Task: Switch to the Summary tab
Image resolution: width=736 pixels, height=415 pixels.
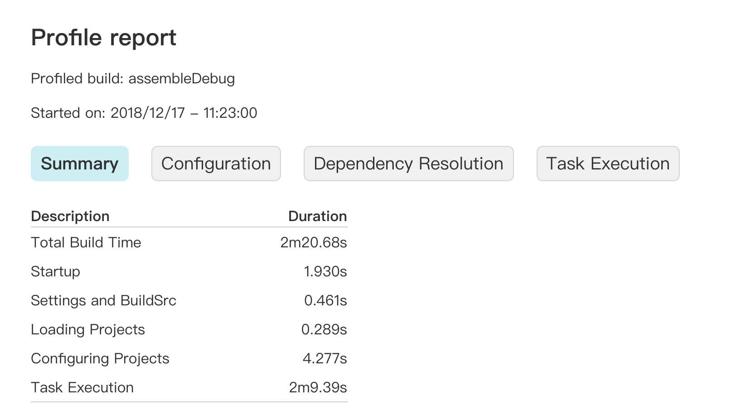Action: click(80, 164)
